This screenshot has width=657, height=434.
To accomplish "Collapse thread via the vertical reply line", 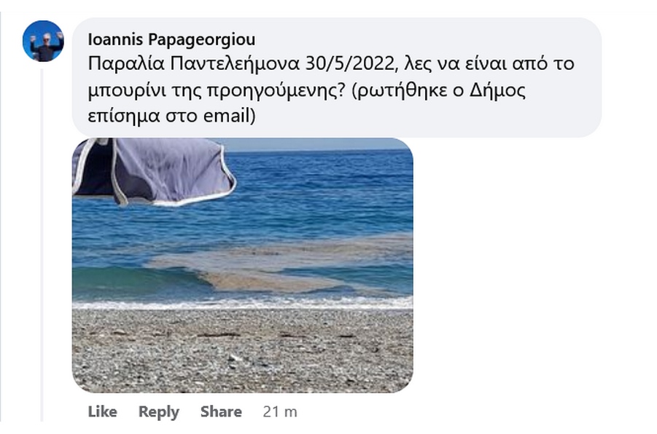I will [x=42, y=245].
